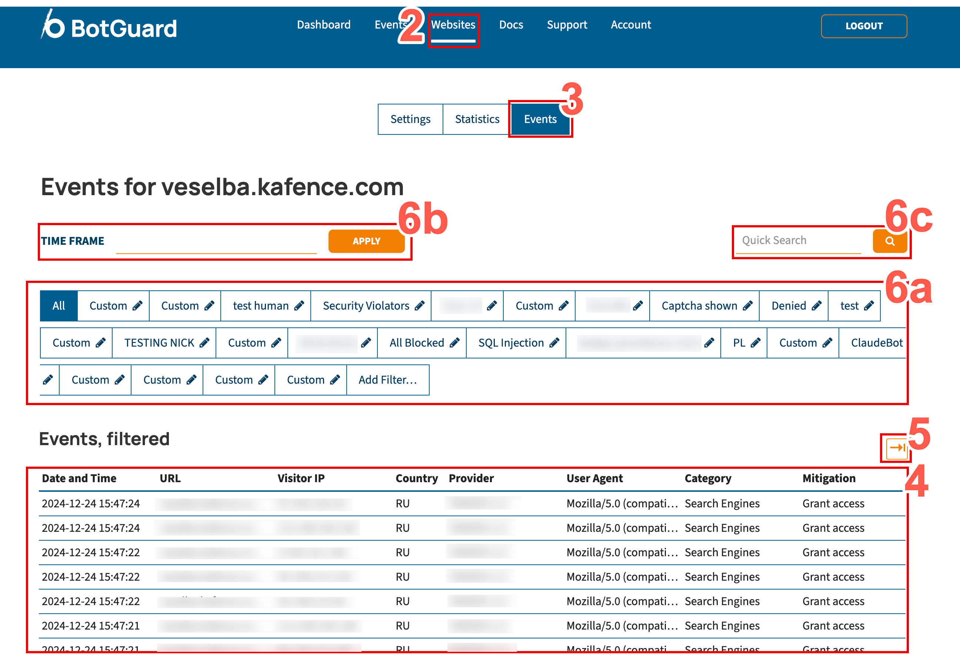Click the TIME FRAME label

[x=72, y=241]
